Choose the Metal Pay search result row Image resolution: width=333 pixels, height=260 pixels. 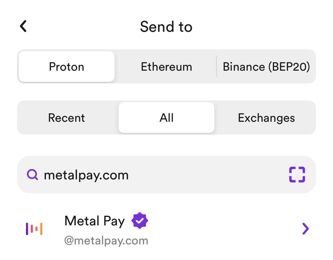click(x=166, y=229)
